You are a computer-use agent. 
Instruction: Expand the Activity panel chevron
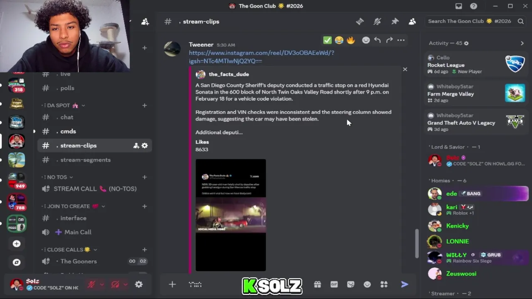tap(522, 43)
